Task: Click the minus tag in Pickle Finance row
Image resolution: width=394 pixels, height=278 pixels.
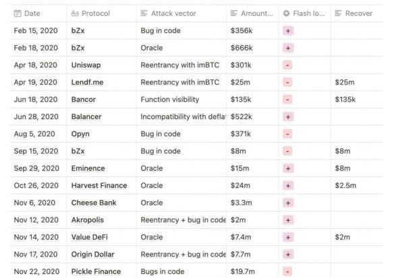Action: [287, 272]
